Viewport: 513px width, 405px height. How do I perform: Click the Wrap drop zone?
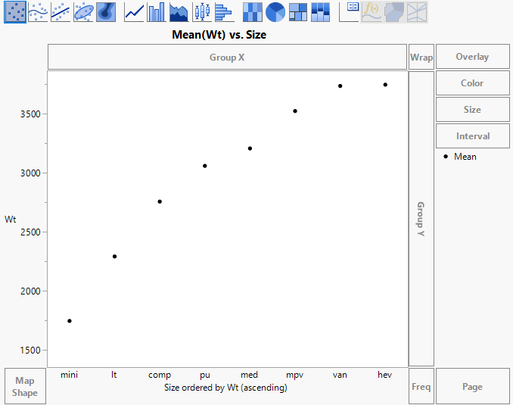[421, 57]
